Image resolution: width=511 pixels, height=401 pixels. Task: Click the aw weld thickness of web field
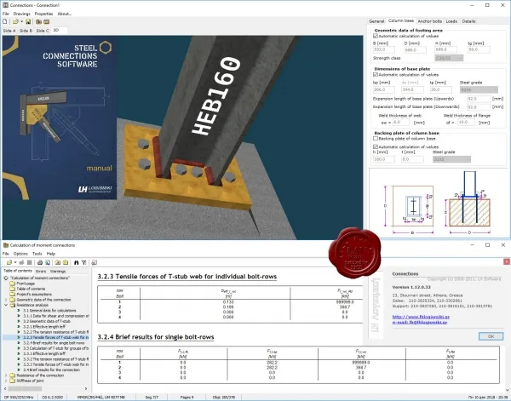click(400, 123)
